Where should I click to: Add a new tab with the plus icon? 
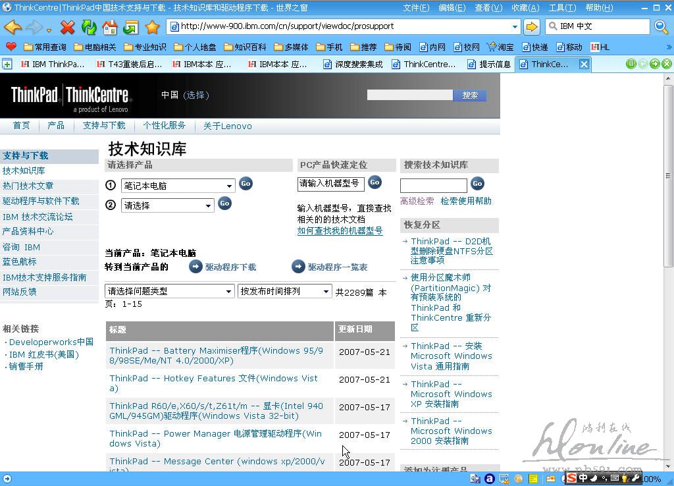7,64
